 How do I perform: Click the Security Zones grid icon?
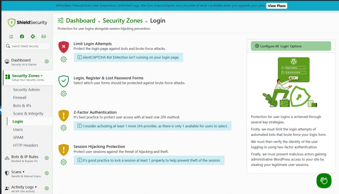(x=8, y=77)
